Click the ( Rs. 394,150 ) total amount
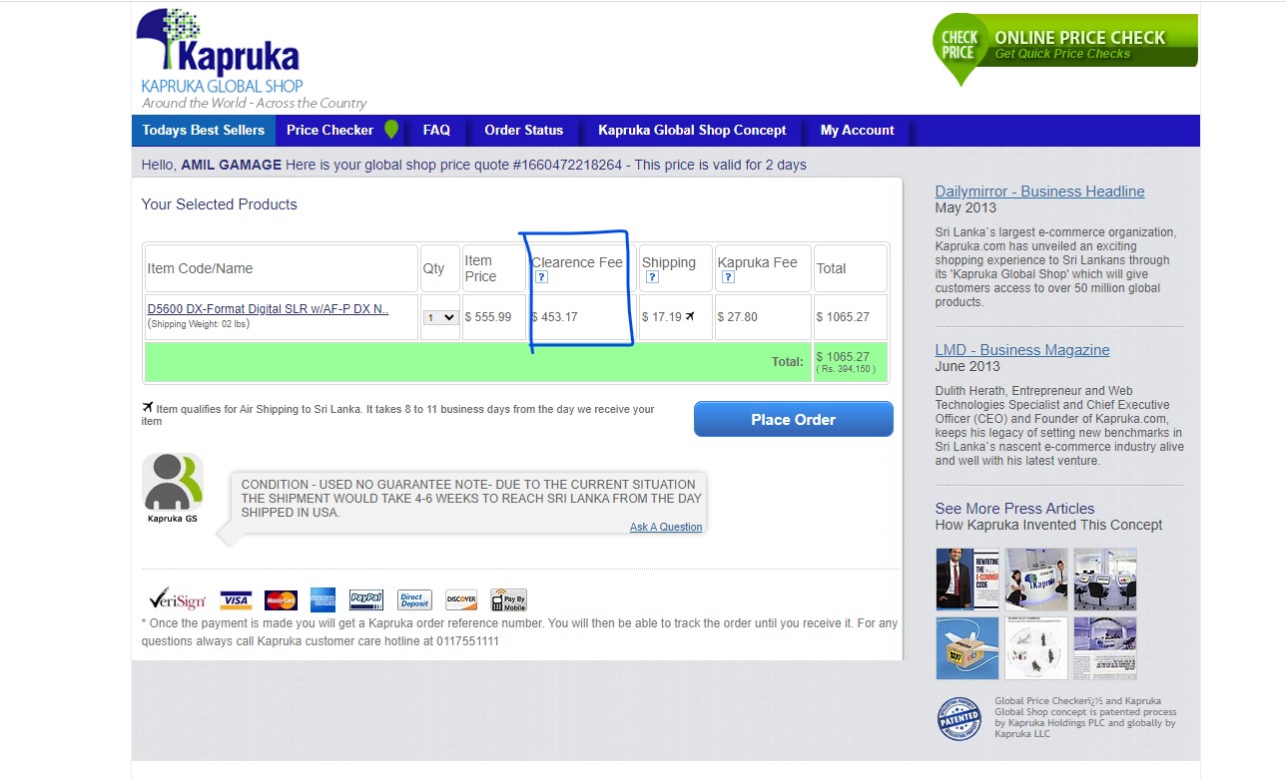 (847, 369)
